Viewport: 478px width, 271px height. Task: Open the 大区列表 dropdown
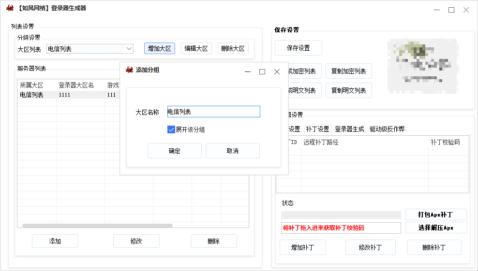click(129, 49)
